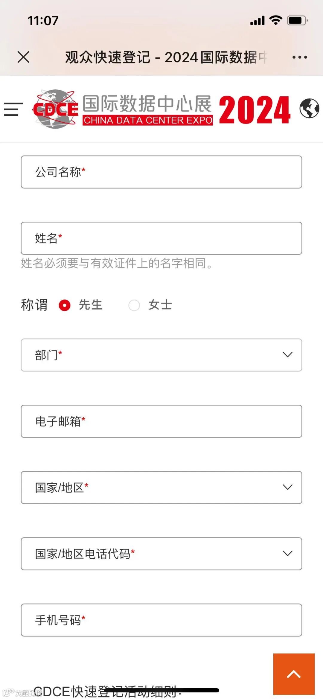Click the CDCE globe logo

56,109
